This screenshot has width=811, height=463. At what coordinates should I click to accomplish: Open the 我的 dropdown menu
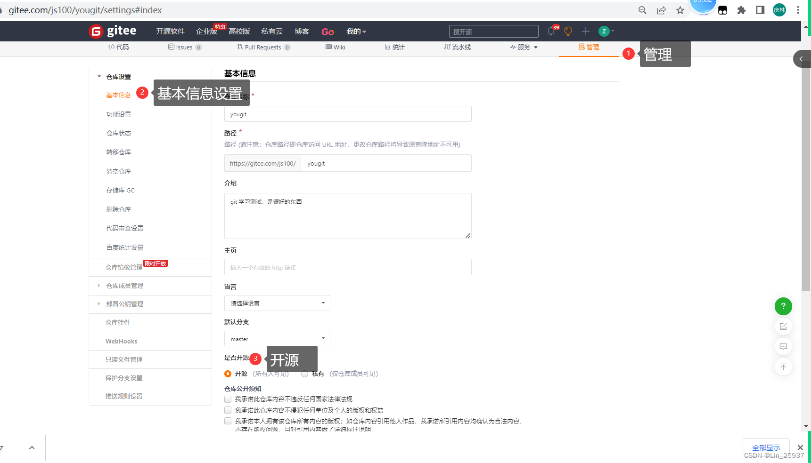coord(356,32)
